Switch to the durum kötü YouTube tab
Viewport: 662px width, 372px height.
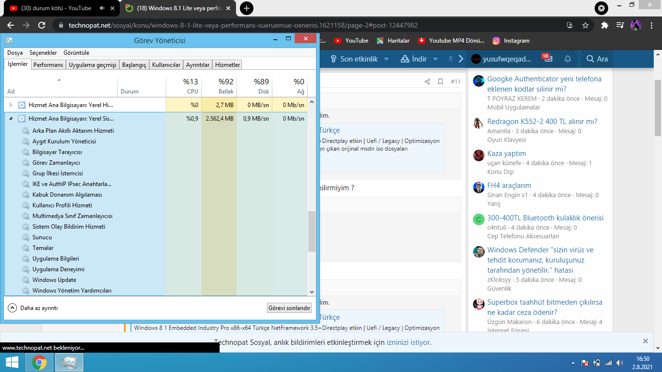click(x=61, y=8)
